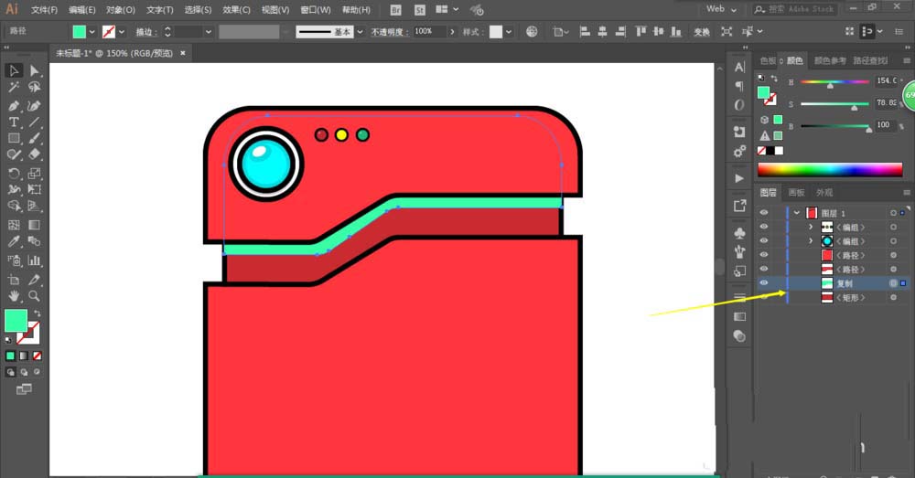Select the Type tool
The image size is (915, 478).
(x=14, y=122)
